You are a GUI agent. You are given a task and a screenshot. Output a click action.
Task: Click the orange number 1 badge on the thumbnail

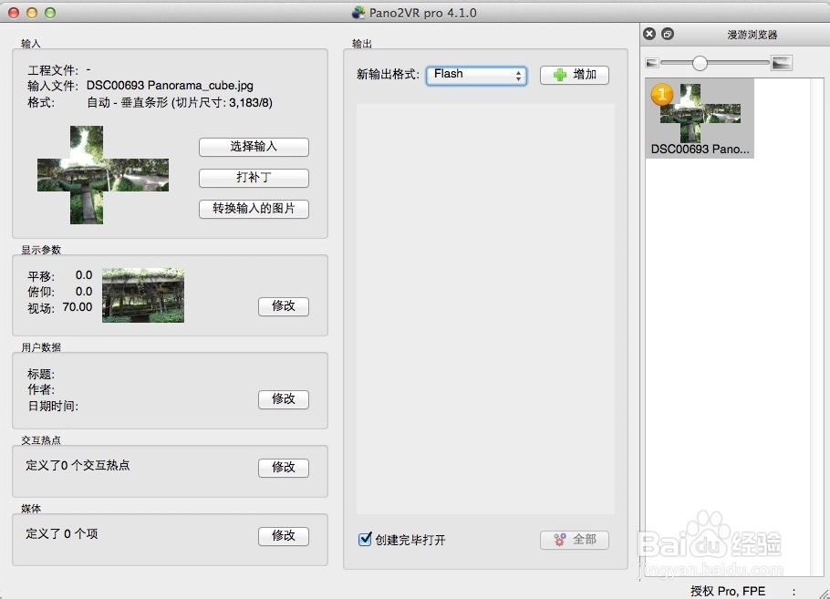click(x=661, y=94)
